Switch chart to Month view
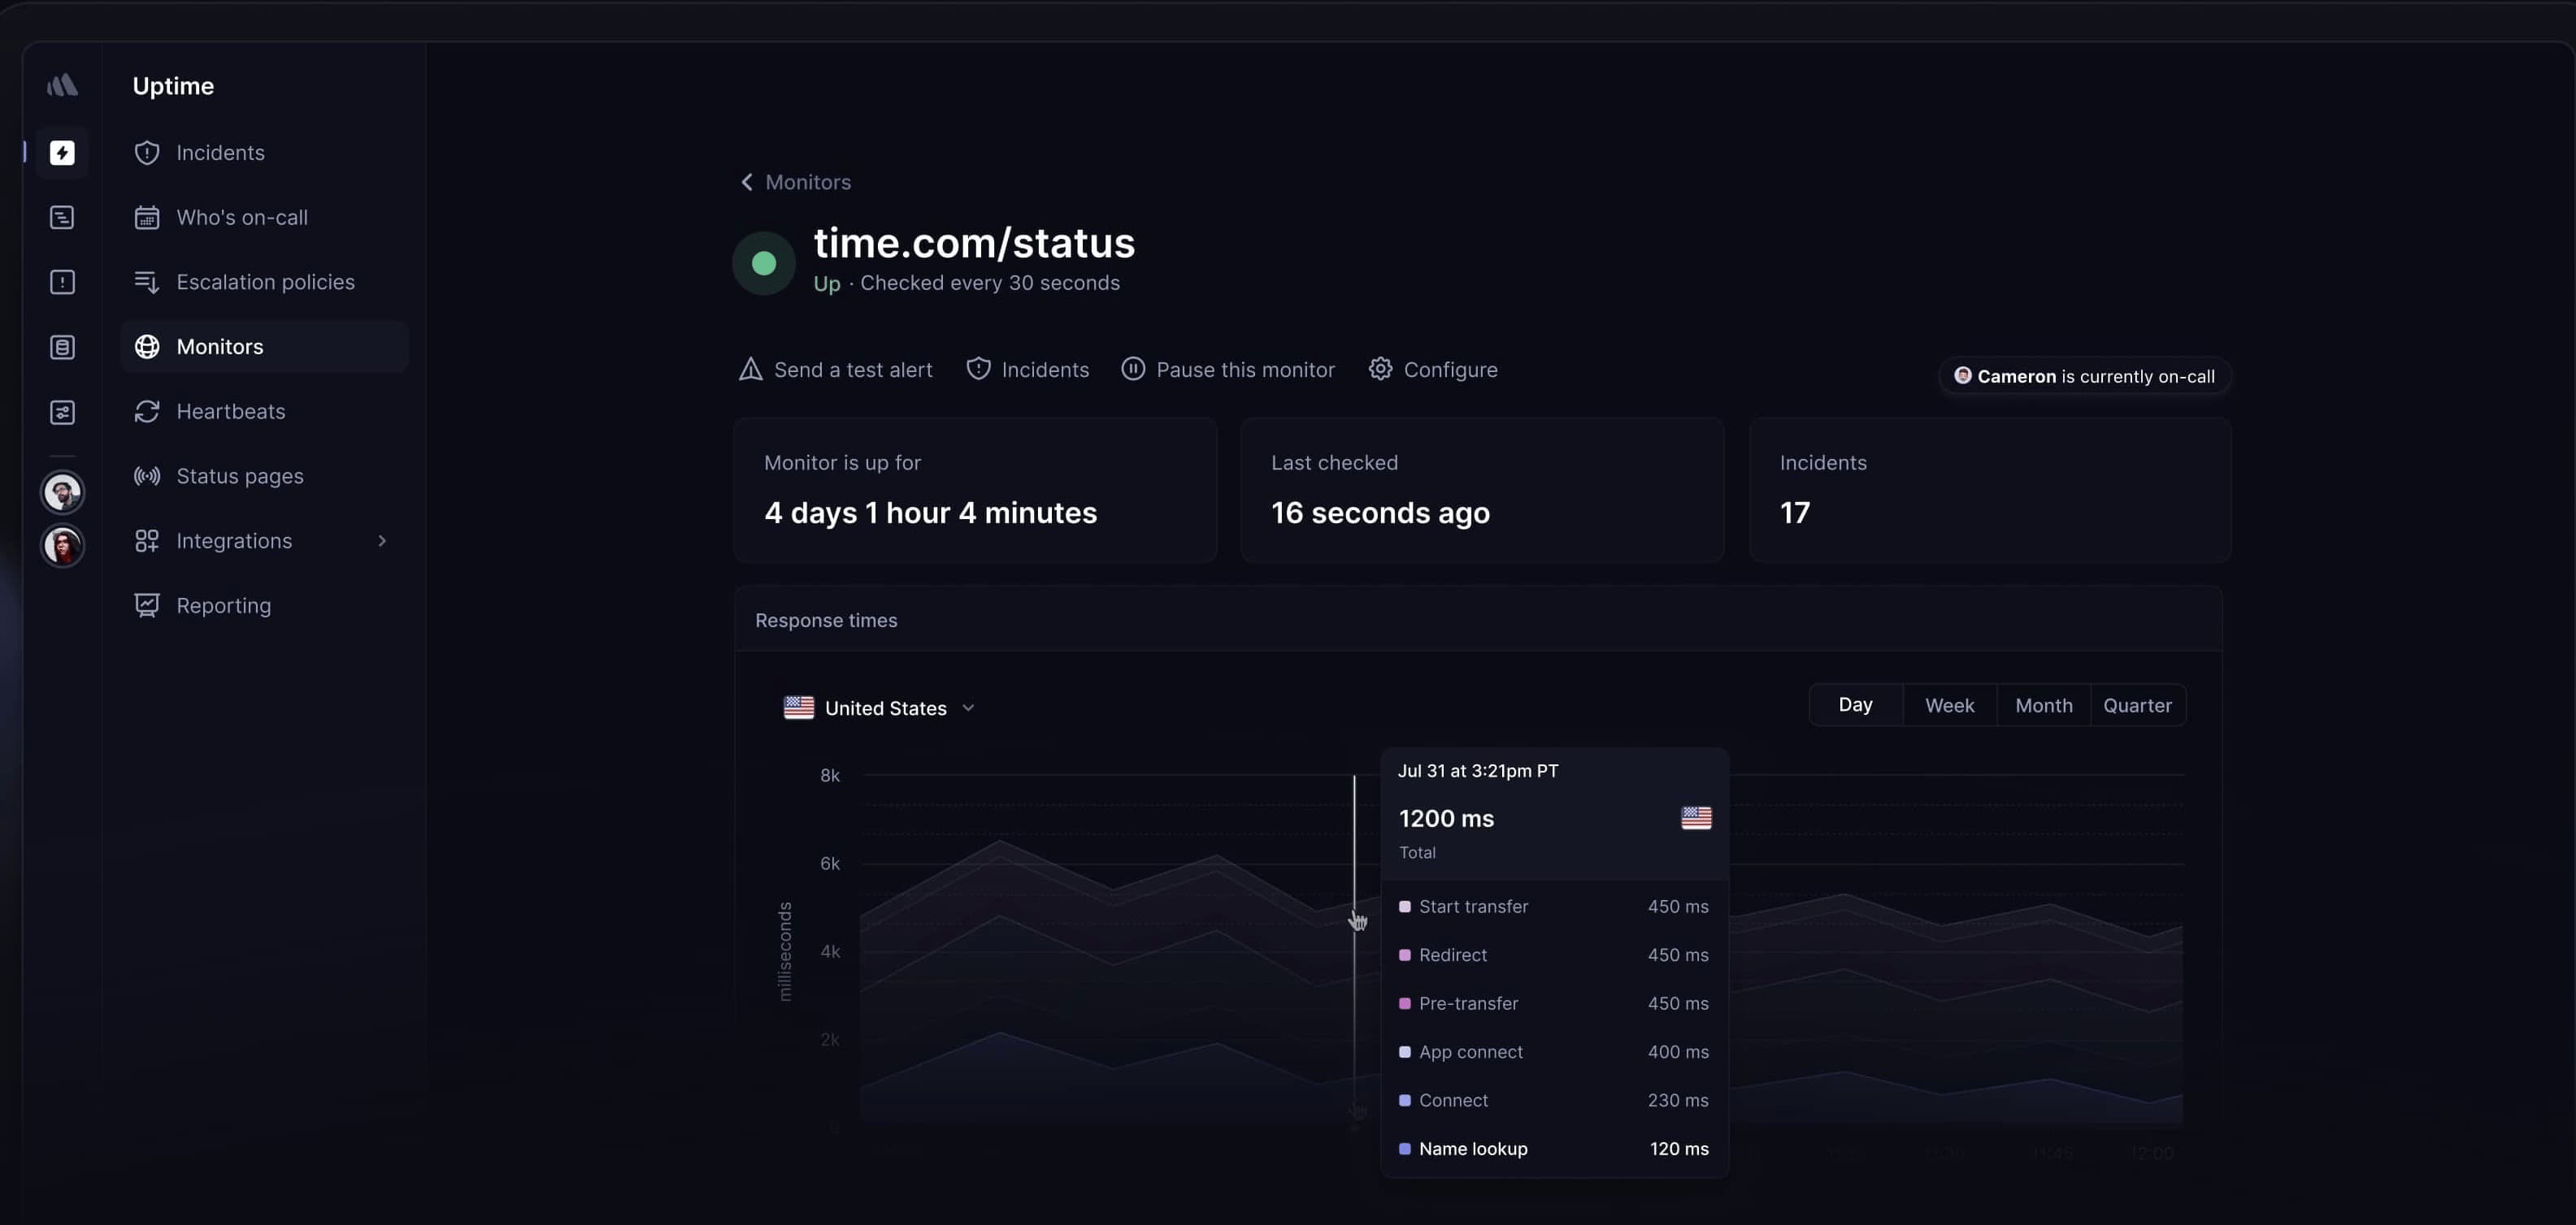The height and width of the screenshot is (1225, 2576). pyautogui.click(x=2043, y=705)
